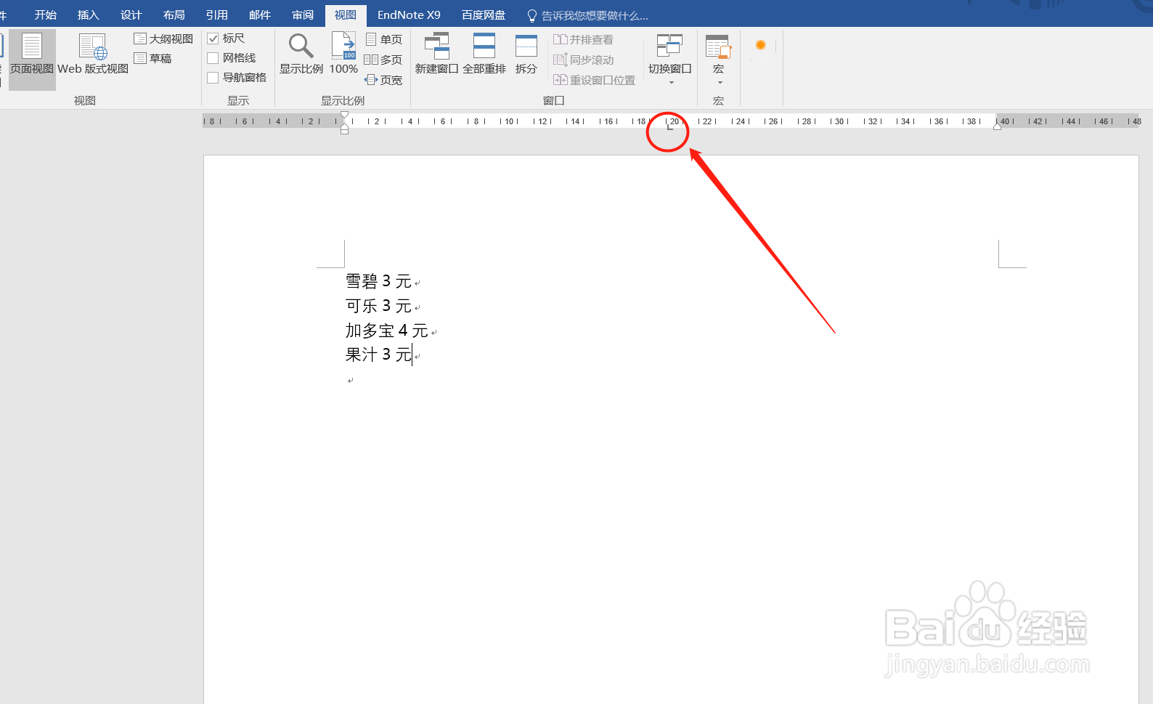Open a new window (新建窗口)
The height and width of the screenshot is (704, 1153).
pos(436,54)
